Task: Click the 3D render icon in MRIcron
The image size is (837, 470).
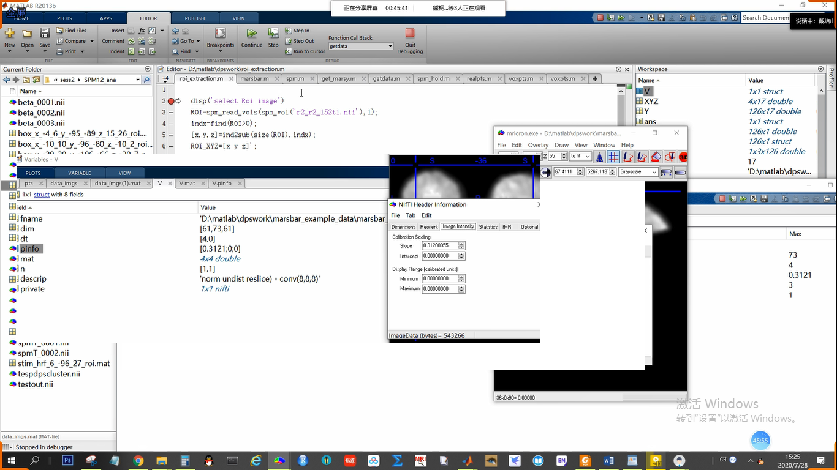Action: click(x=683, y=157)
